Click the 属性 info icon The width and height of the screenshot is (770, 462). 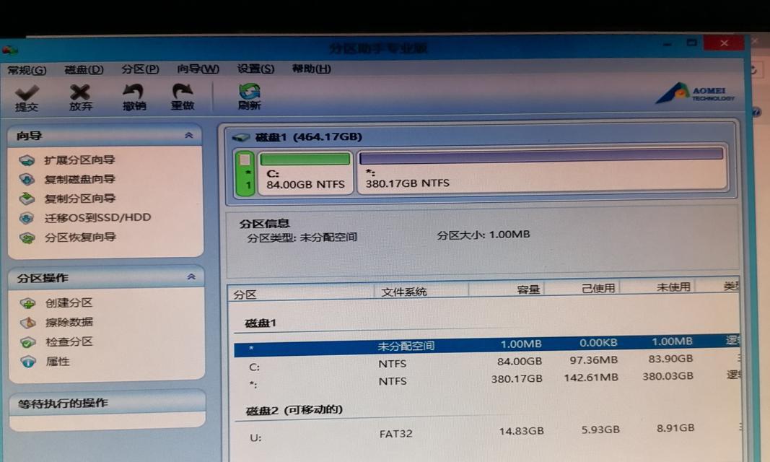coord(28,362)
